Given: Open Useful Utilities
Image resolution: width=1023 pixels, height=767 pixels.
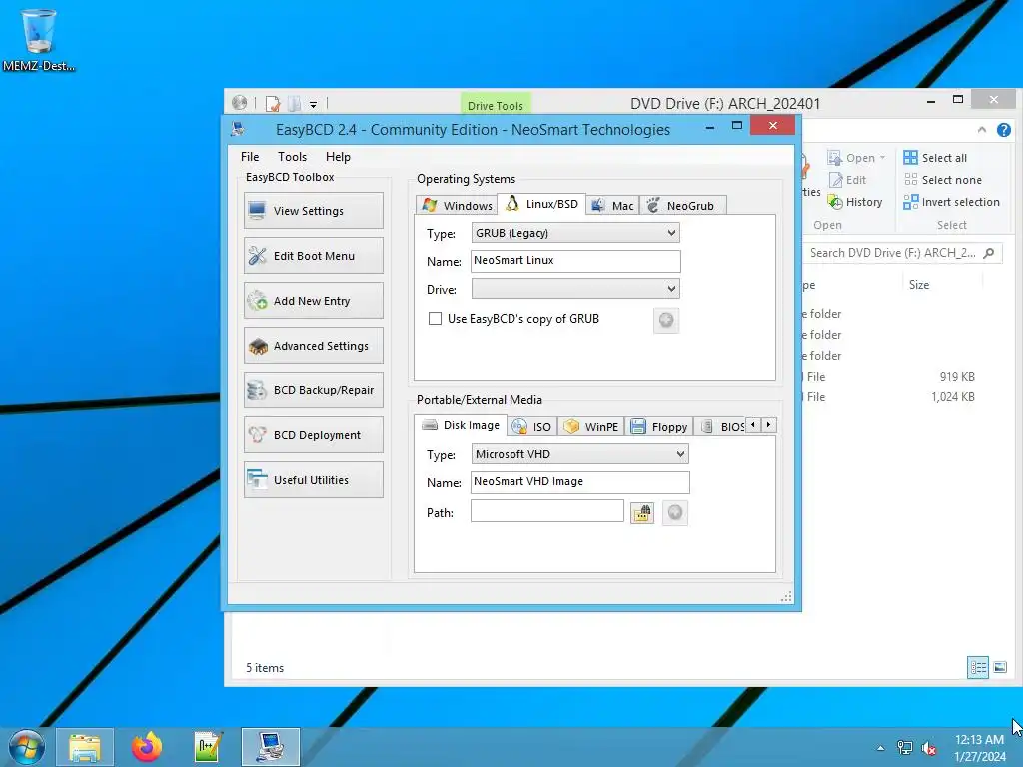Looking at the screenshot, I should pos(313,480).
